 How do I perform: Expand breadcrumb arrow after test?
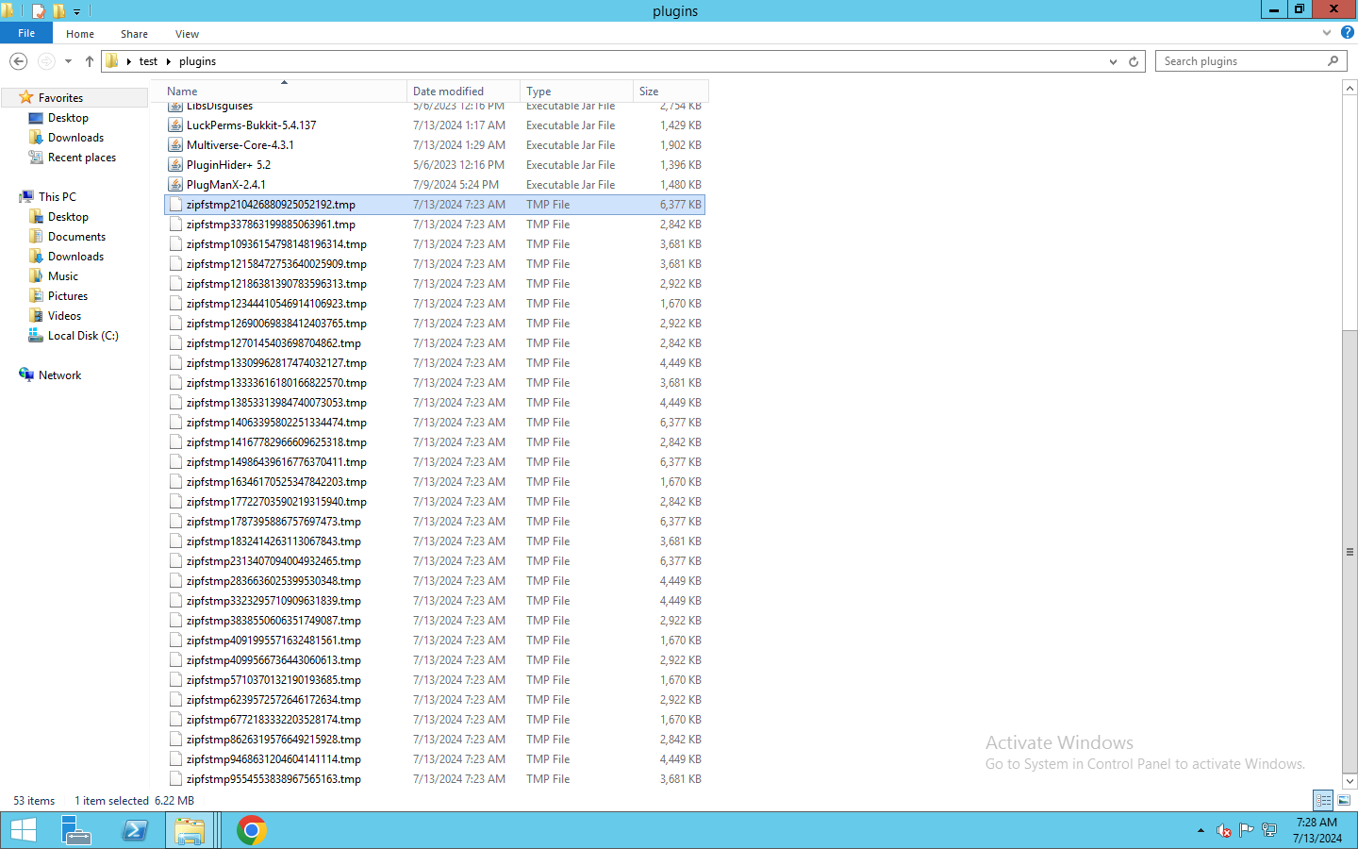click(169, 61)
